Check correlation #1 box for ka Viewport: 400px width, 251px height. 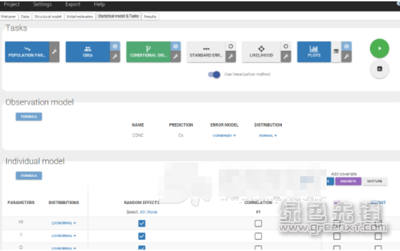(x=258, y=223)
